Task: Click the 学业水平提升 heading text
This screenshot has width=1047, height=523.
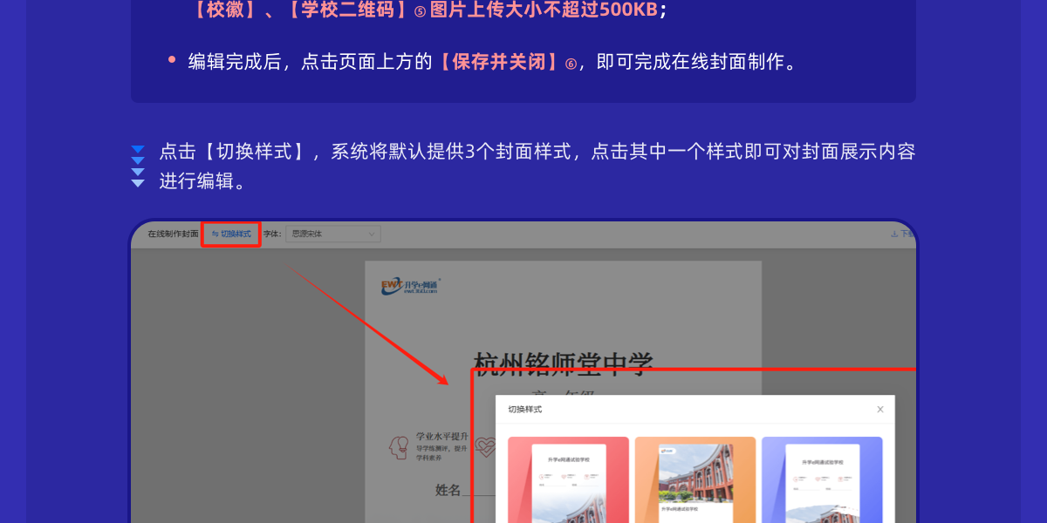Action: click(442, 435)
